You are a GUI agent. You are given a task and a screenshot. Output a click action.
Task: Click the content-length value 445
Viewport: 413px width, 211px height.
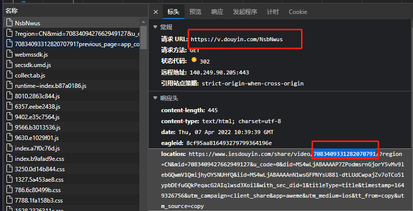(x=212, y=110)
